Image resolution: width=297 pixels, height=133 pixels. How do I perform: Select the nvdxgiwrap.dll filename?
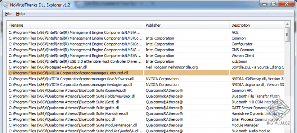[x=70, y=85]
